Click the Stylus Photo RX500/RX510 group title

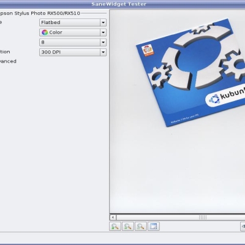(x=40, y=13)
